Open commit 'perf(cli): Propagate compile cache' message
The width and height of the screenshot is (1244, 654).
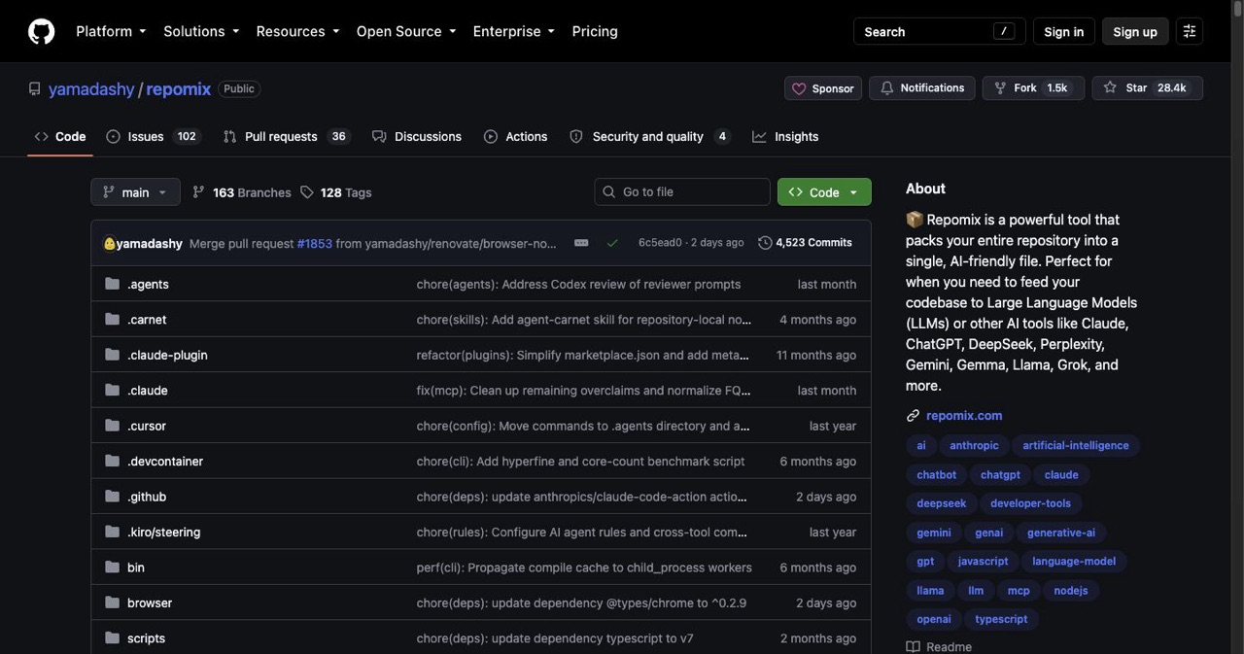pyautogui.click(x=584, y=568)
